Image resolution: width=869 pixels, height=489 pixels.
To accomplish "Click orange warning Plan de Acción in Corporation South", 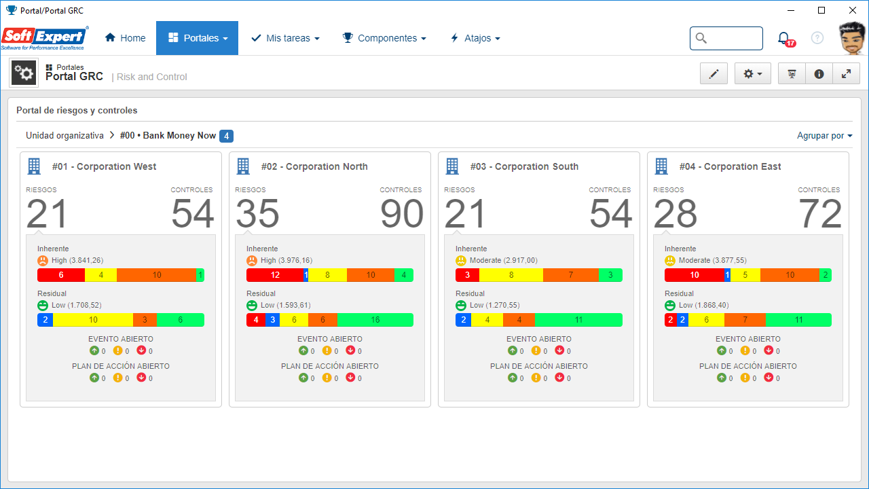I will pos(536,378).
